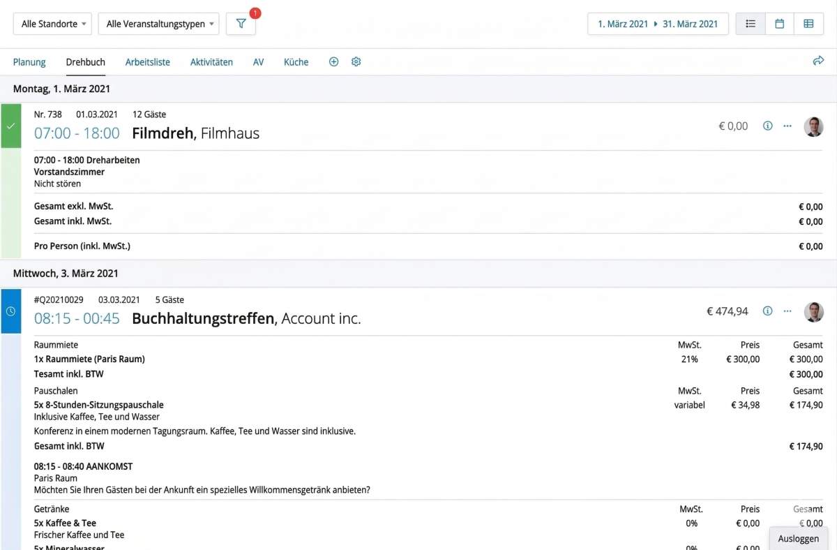
Task: Click green confirmed status checkmark on Filmdreh
Action: [10, 126]
